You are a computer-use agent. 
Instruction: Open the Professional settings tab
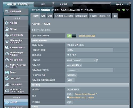coord(93,16)
